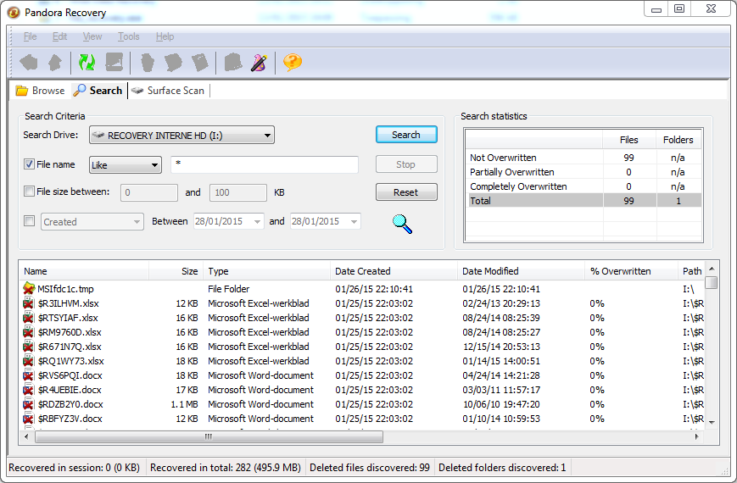This screenshot has width=737, height=483.
Task: Sort by the Date Created column header
Action: click(394, 271)
